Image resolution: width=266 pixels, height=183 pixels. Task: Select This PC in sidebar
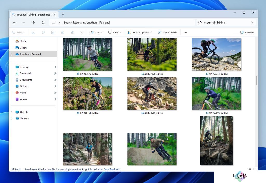(24, 112)
